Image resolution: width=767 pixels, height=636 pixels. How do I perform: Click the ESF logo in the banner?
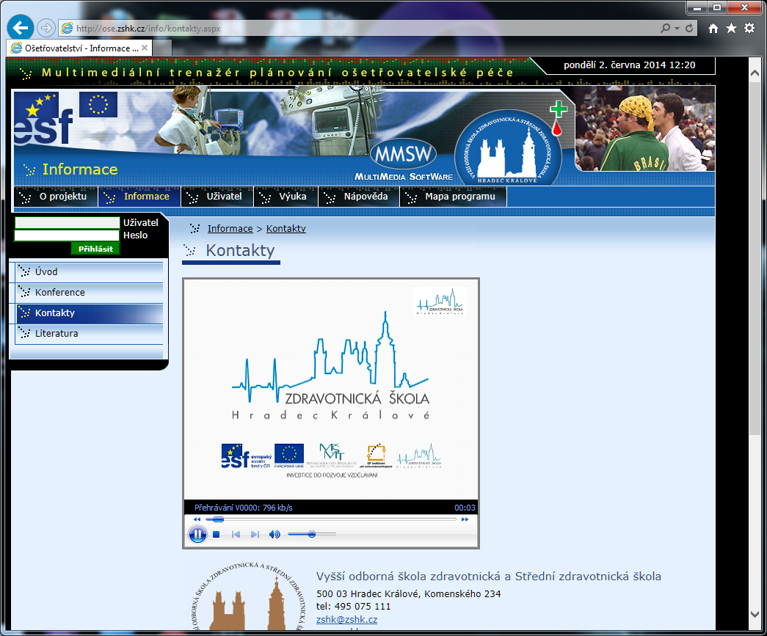coord(43,119)
